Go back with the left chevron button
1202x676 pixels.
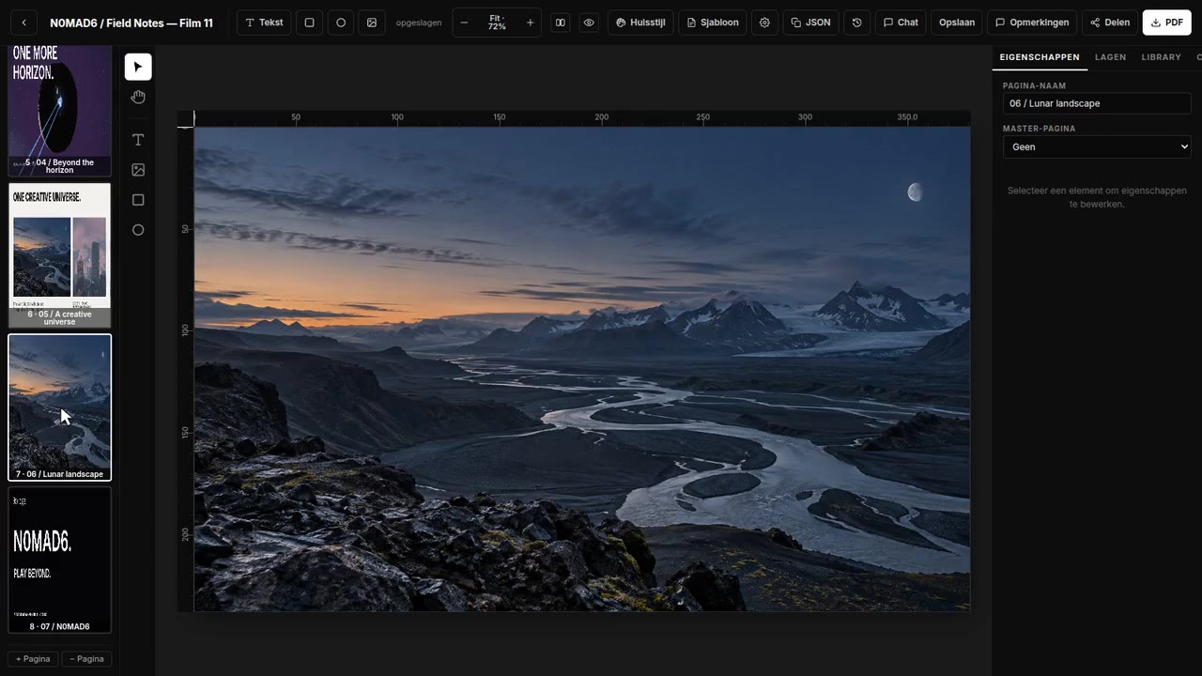click(x=23, y=23)
